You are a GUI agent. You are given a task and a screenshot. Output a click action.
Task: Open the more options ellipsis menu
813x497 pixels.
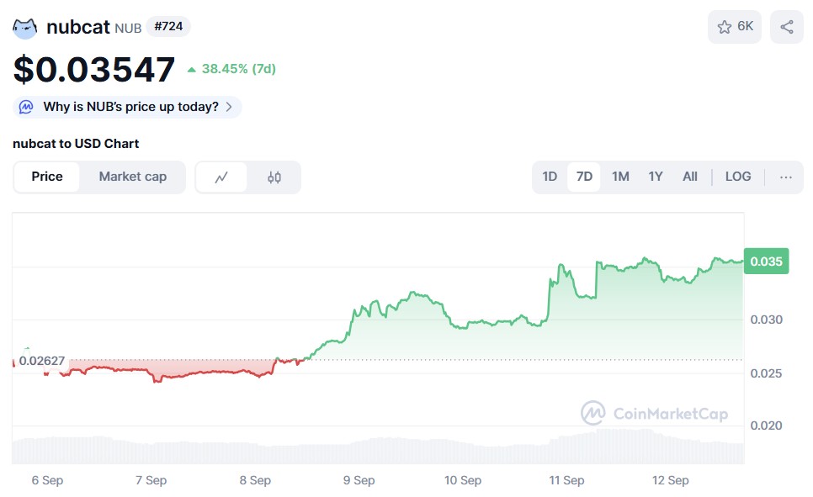(x=785, y=177)
